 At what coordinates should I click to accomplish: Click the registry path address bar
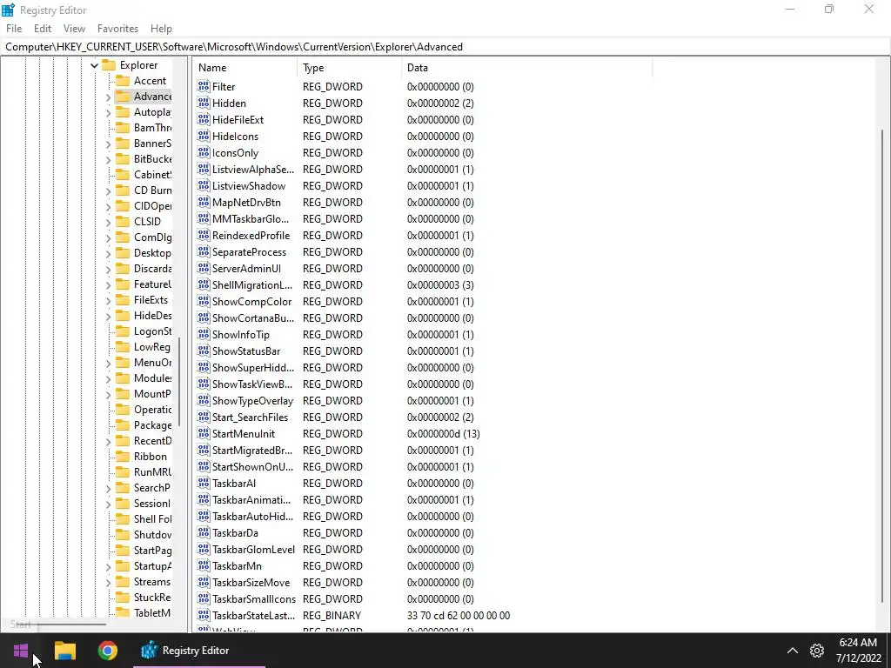coord(445,47)
